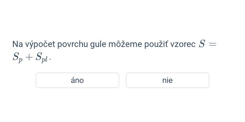Click the period ending the formula

pyautogui.click(x=50, y=59)
